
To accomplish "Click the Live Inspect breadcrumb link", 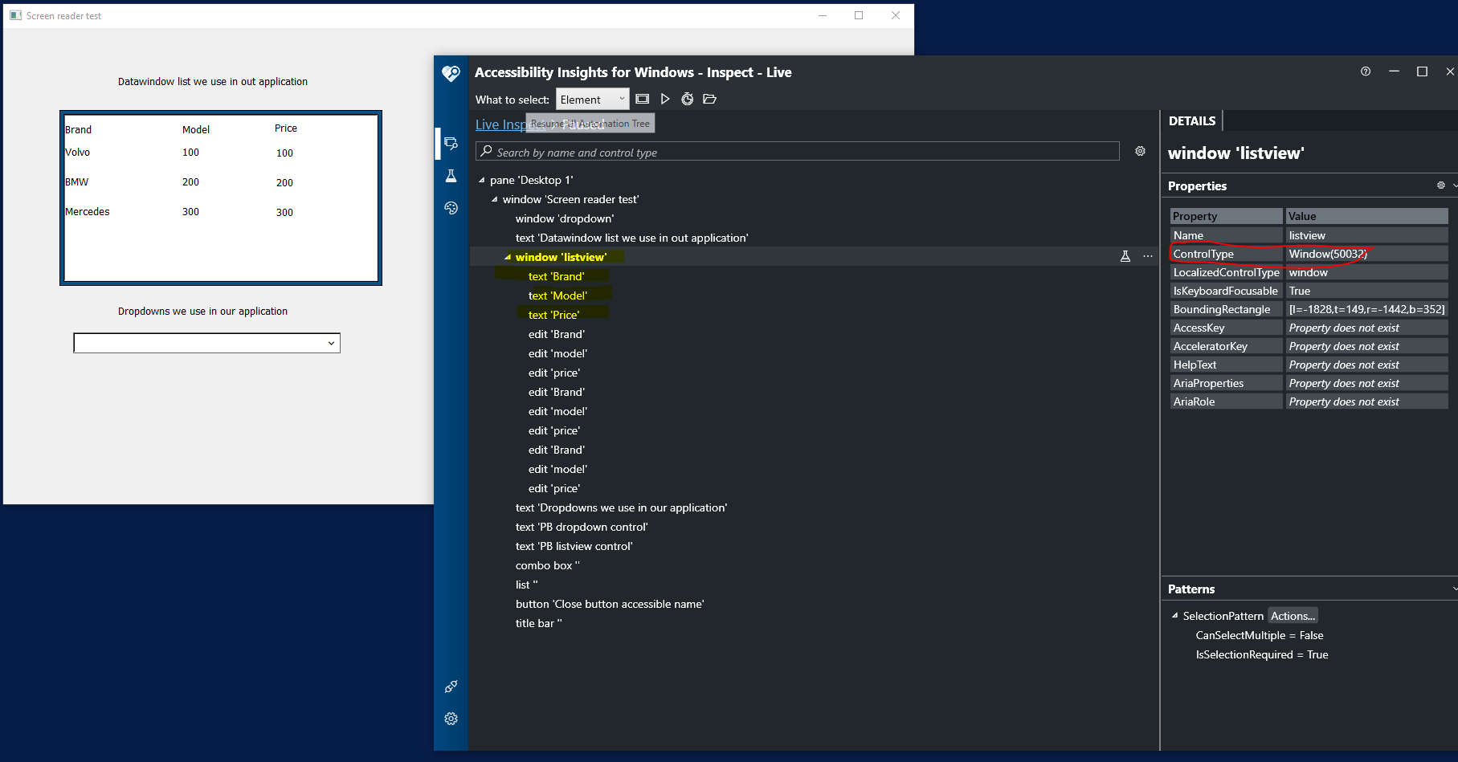I will pos(499,124).
